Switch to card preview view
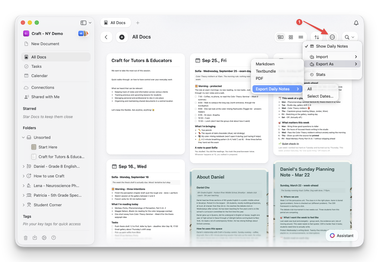Screen dimensions: 379x262 tap(280, 37)
